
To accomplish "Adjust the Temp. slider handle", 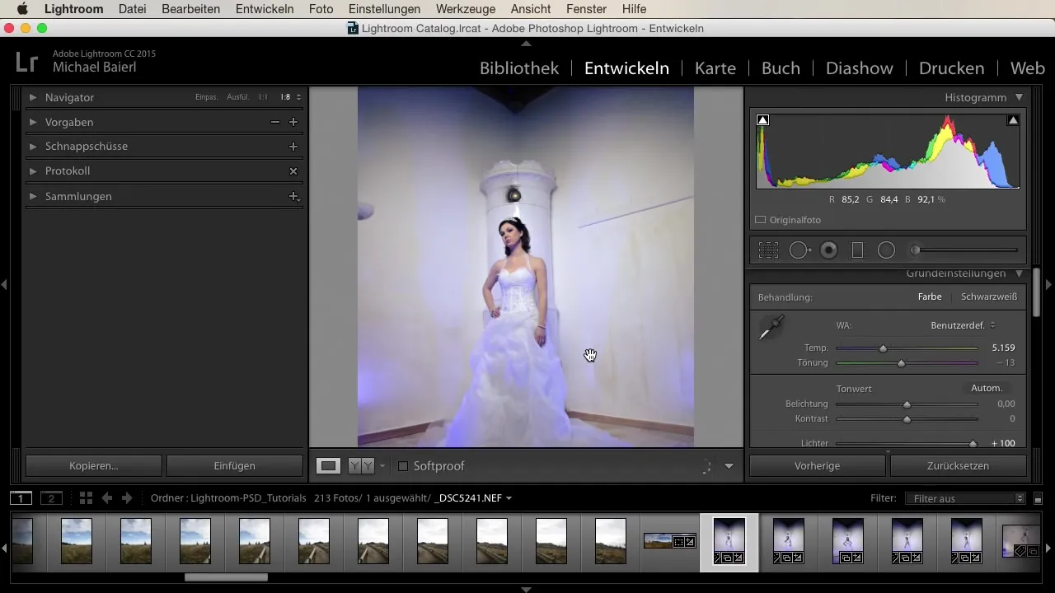I will point(883,348).
